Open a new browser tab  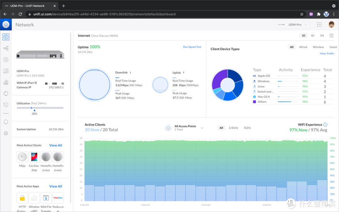click(x=63, y=6)
